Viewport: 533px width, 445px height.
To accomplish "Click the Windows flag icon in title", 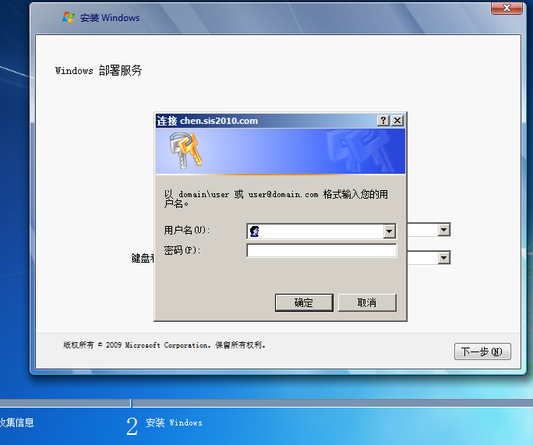I will tap(69, 17).
